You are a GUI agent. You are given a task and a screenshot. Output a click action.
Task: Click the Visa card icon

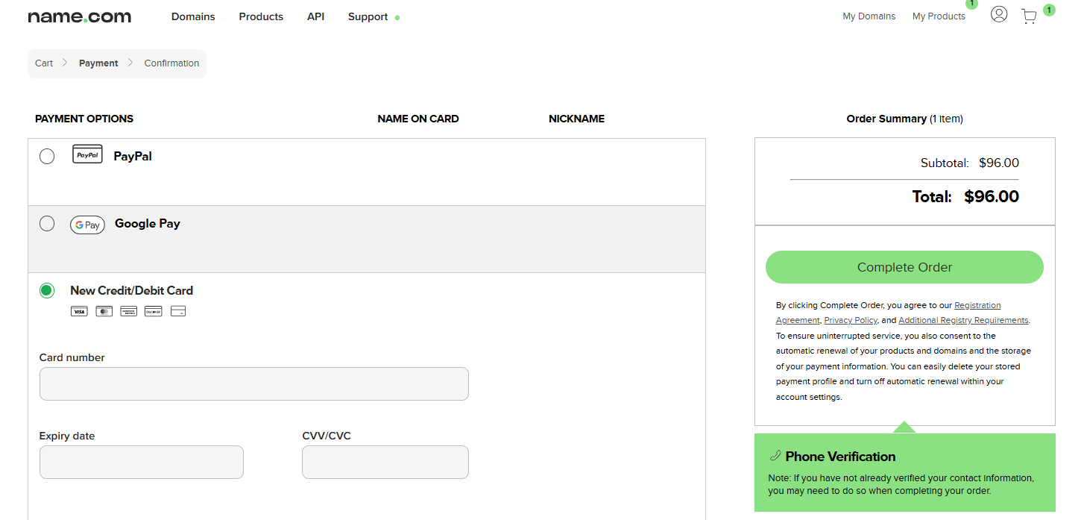click(x=79, y=311)
